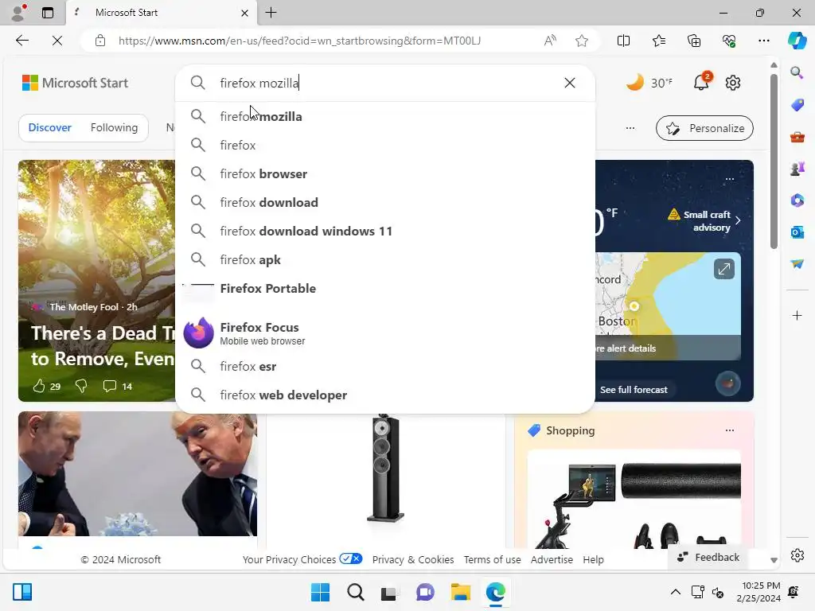Viewport: 815px width, 611px height.
Task: Click the Feedback button
Action: point(708,557)
